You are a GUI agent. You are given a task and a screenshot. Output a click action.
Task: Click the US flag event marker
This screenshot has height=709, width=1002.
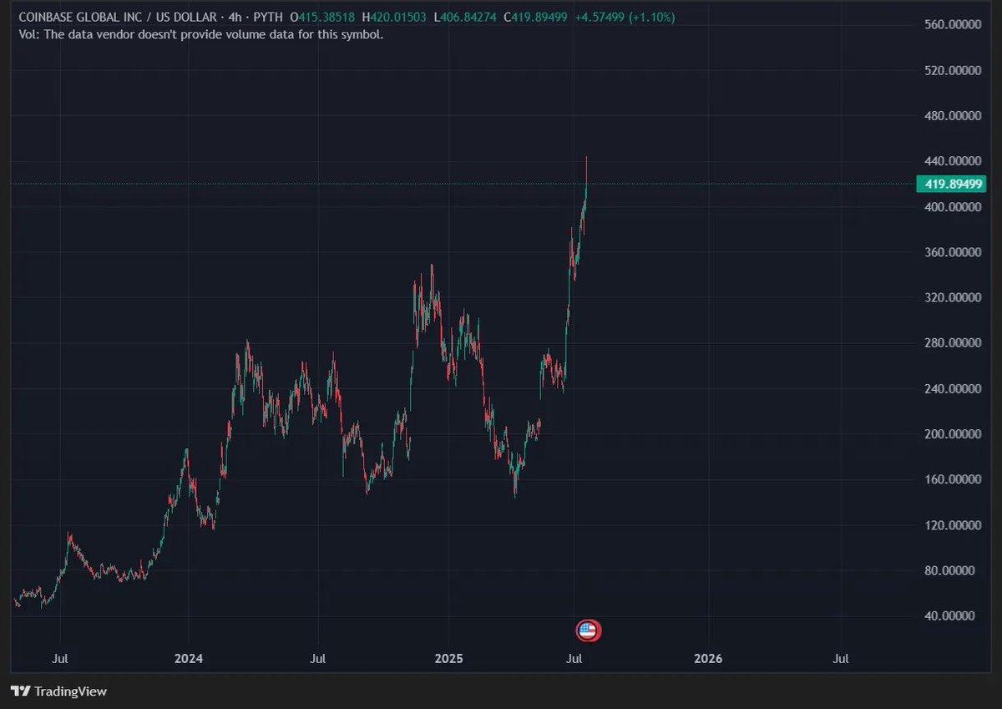(588, 631)
